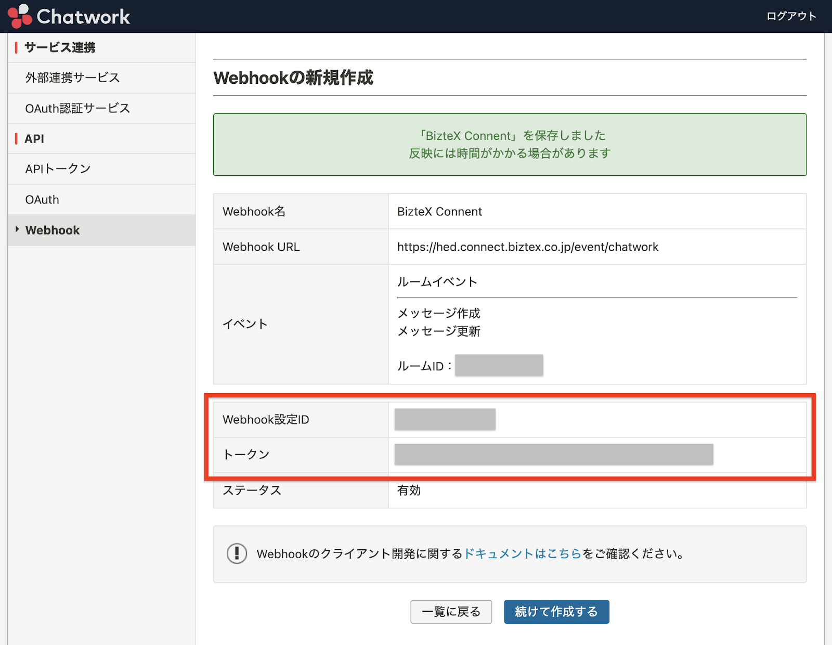The height and width of the screenshot is (645, 832).
Task: Open APIトークン sidebar item
Action: tap(102, 169)
